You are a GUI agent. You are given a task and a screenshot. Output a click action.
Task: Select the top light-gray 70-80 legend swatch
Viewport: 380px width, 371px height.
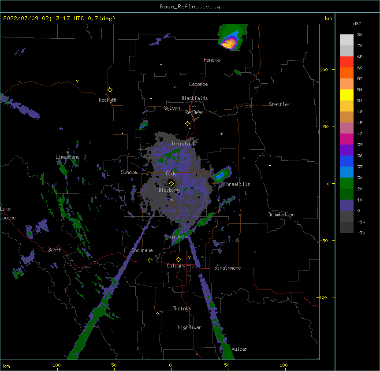(346, 40)
